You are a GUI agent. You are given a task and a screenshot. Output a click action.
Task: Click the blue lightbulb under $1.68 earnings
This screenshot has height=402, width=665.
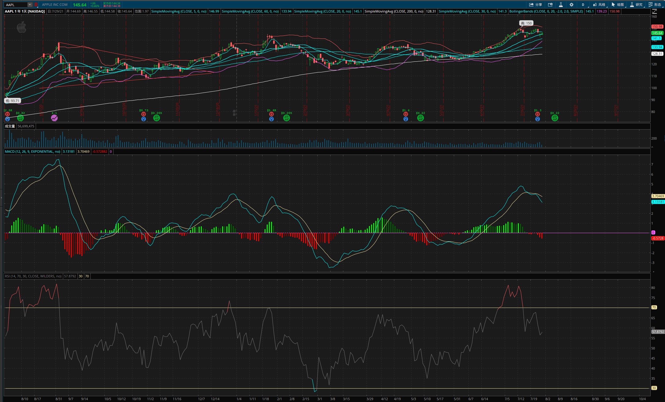(x=271, y=119)
